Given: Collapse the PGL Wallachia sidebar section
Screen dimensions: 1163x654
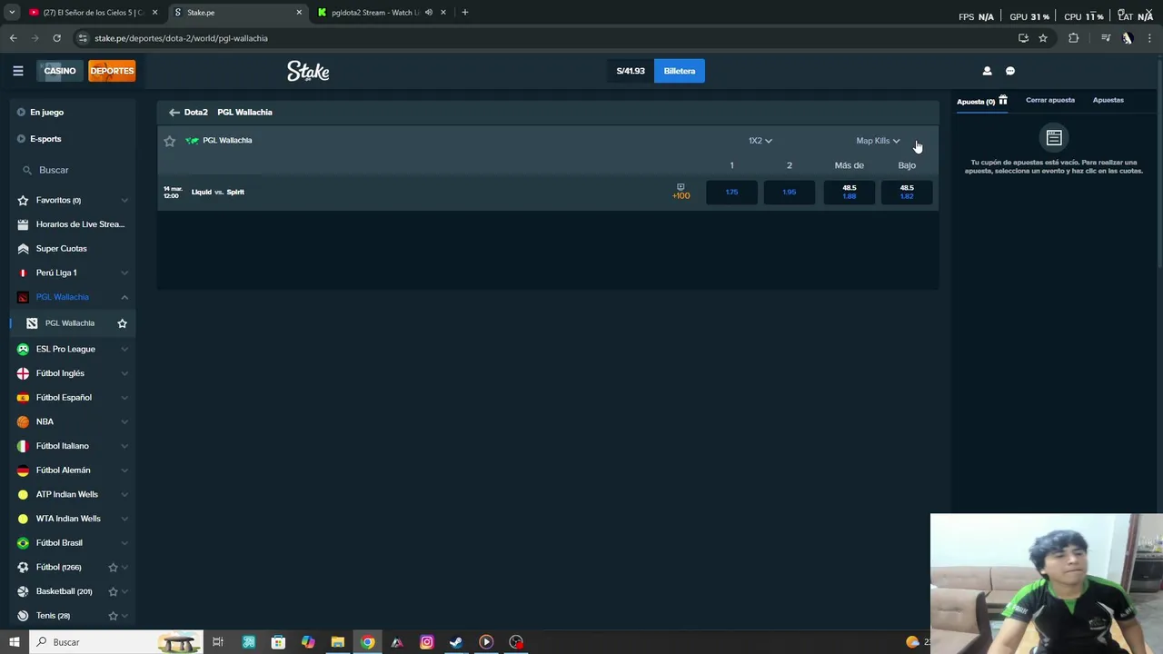Looking at the screenshot, I should pos(124,297).
